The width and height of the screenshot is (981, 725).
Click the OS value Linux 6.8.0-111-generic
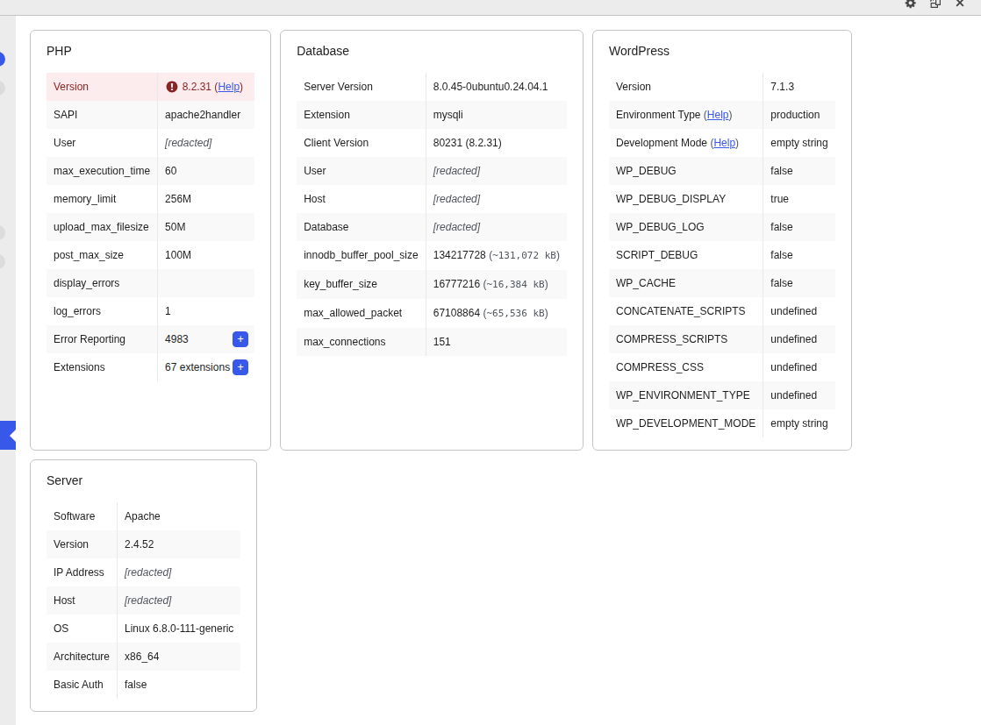[x=179, y=629]
